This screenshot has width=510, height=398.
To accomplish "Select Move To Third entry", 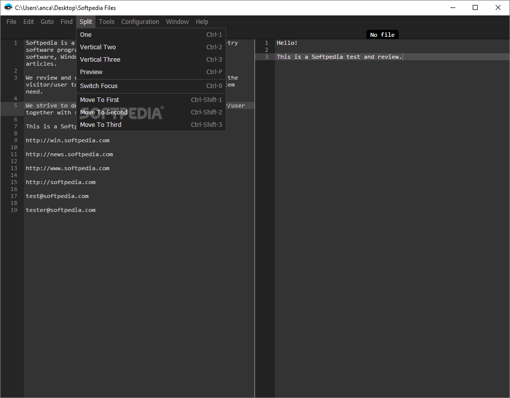I will tap(151, 125).
